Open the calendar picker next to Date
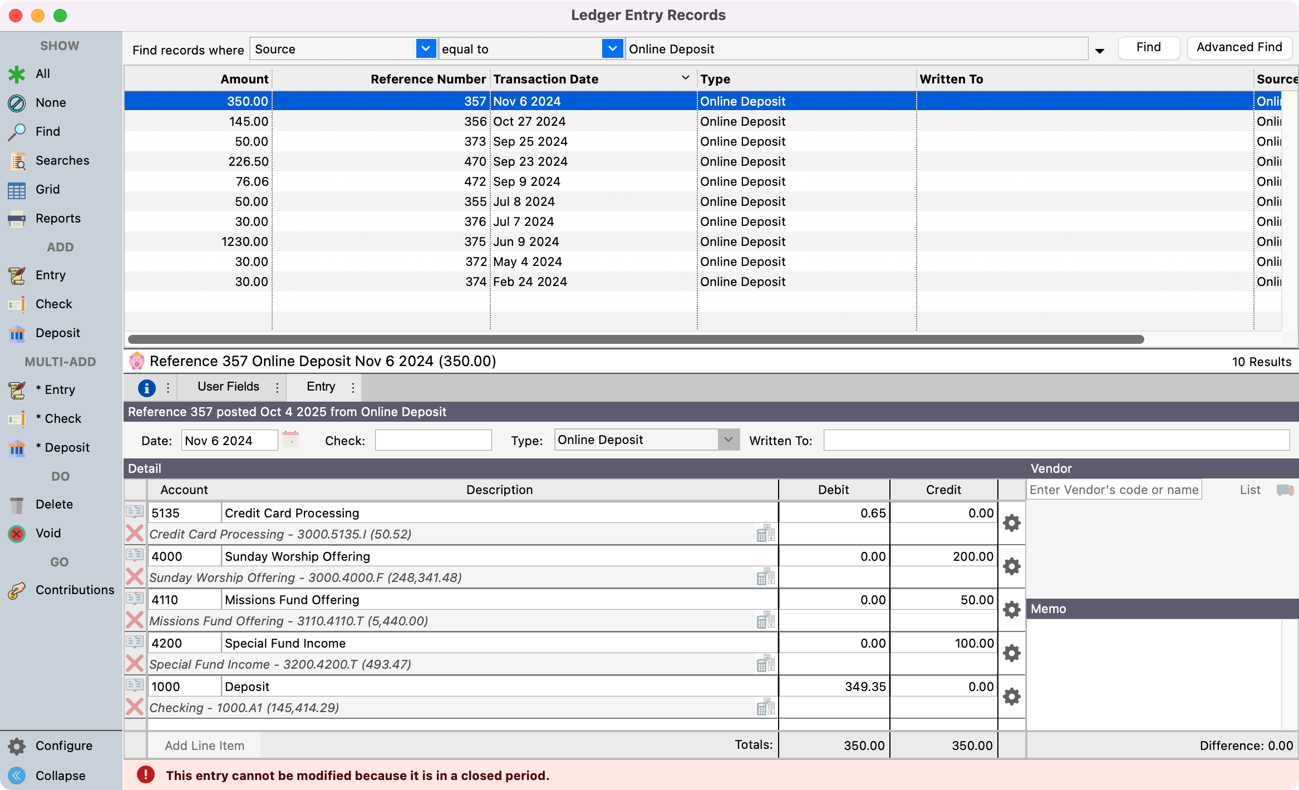This screenshot has height=790, width=1299. [x=292, y=439]
